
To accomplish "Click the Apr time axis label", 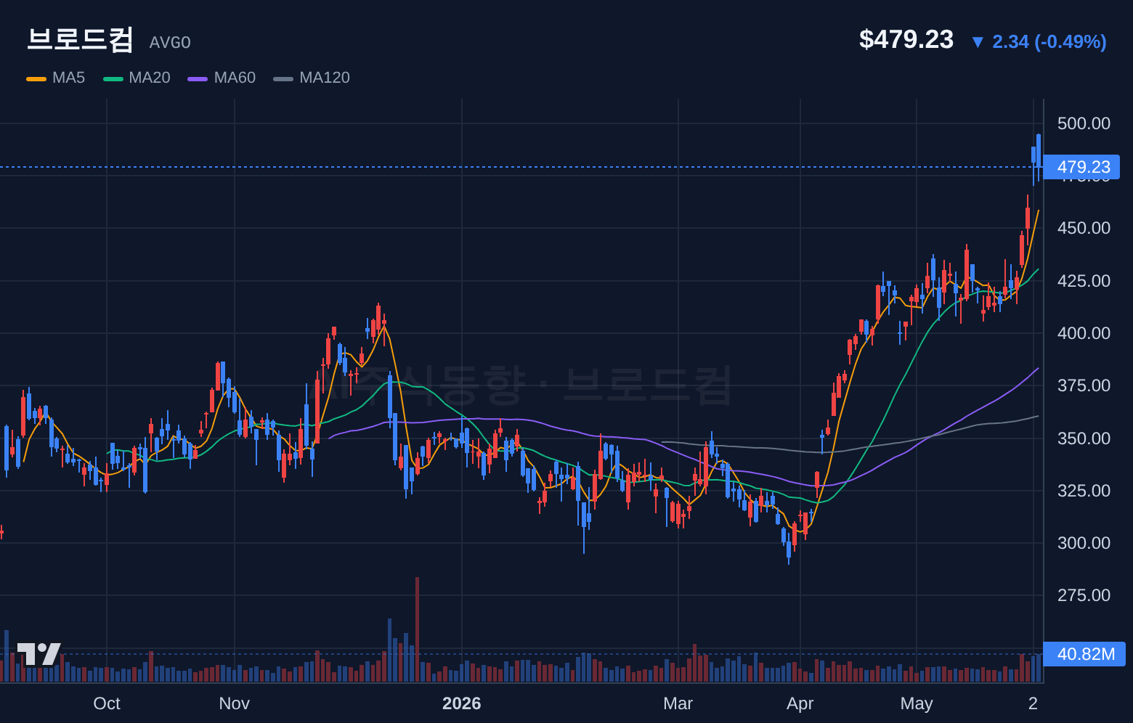I will tap(800, 703).
